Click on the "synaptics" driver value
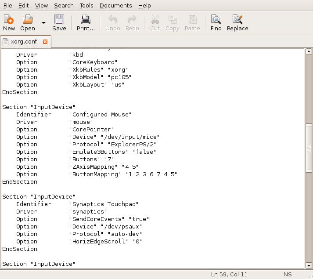Viewport: 313px width, 279px height. (x=88, y=212)
